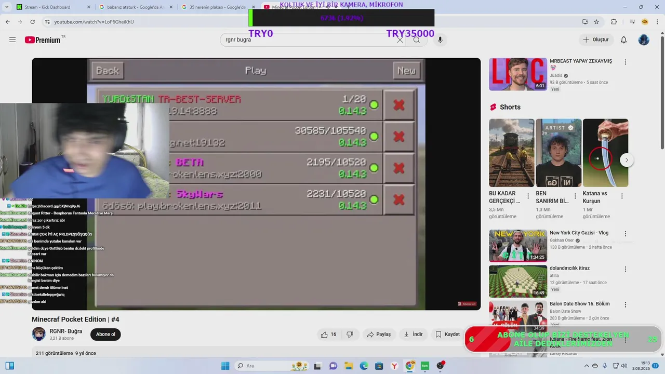The height and width of the screenshot is (374, 665).
Task: Open RGNR- Buğra channel link
Action: [x=66, y=331]
